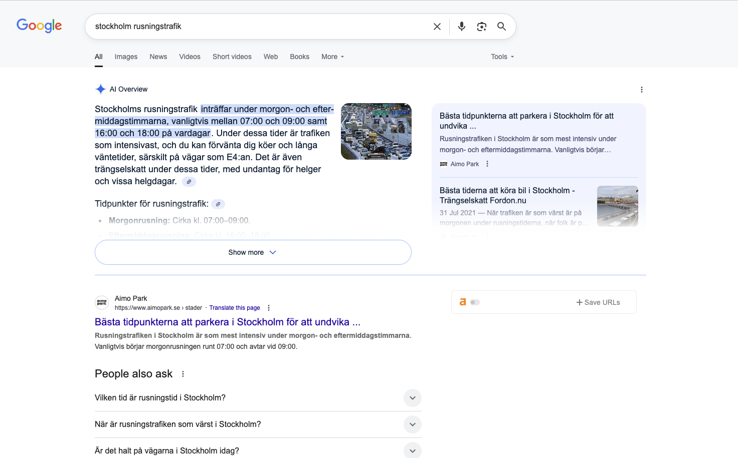
Task: Select the All results tab
Action: pos(99,57)
